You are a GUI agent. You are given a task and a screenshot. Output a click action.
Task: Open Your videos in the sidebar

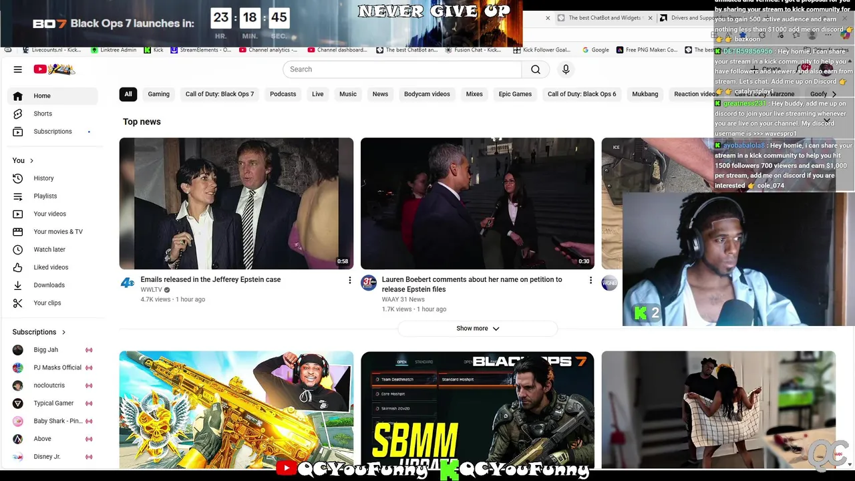(x=53, y=214)
